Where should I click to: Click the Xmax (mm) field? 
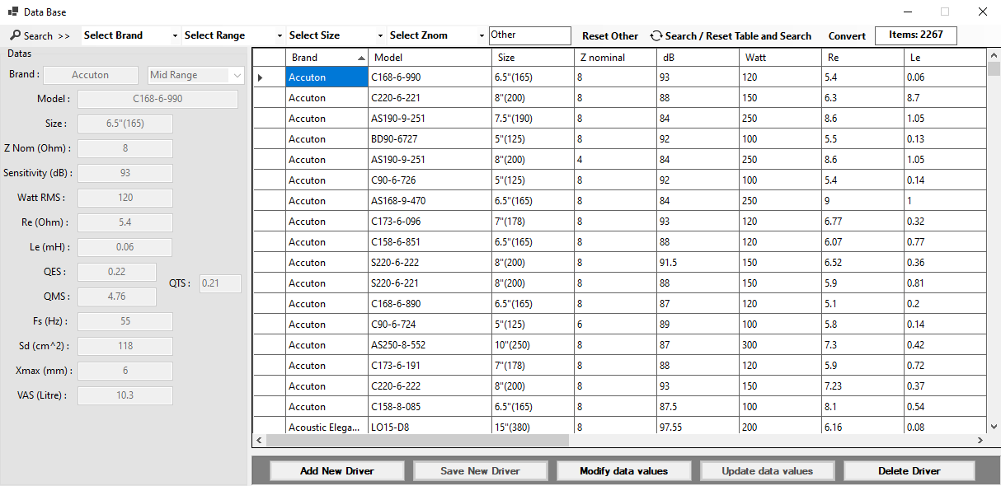tap(125, 371)
